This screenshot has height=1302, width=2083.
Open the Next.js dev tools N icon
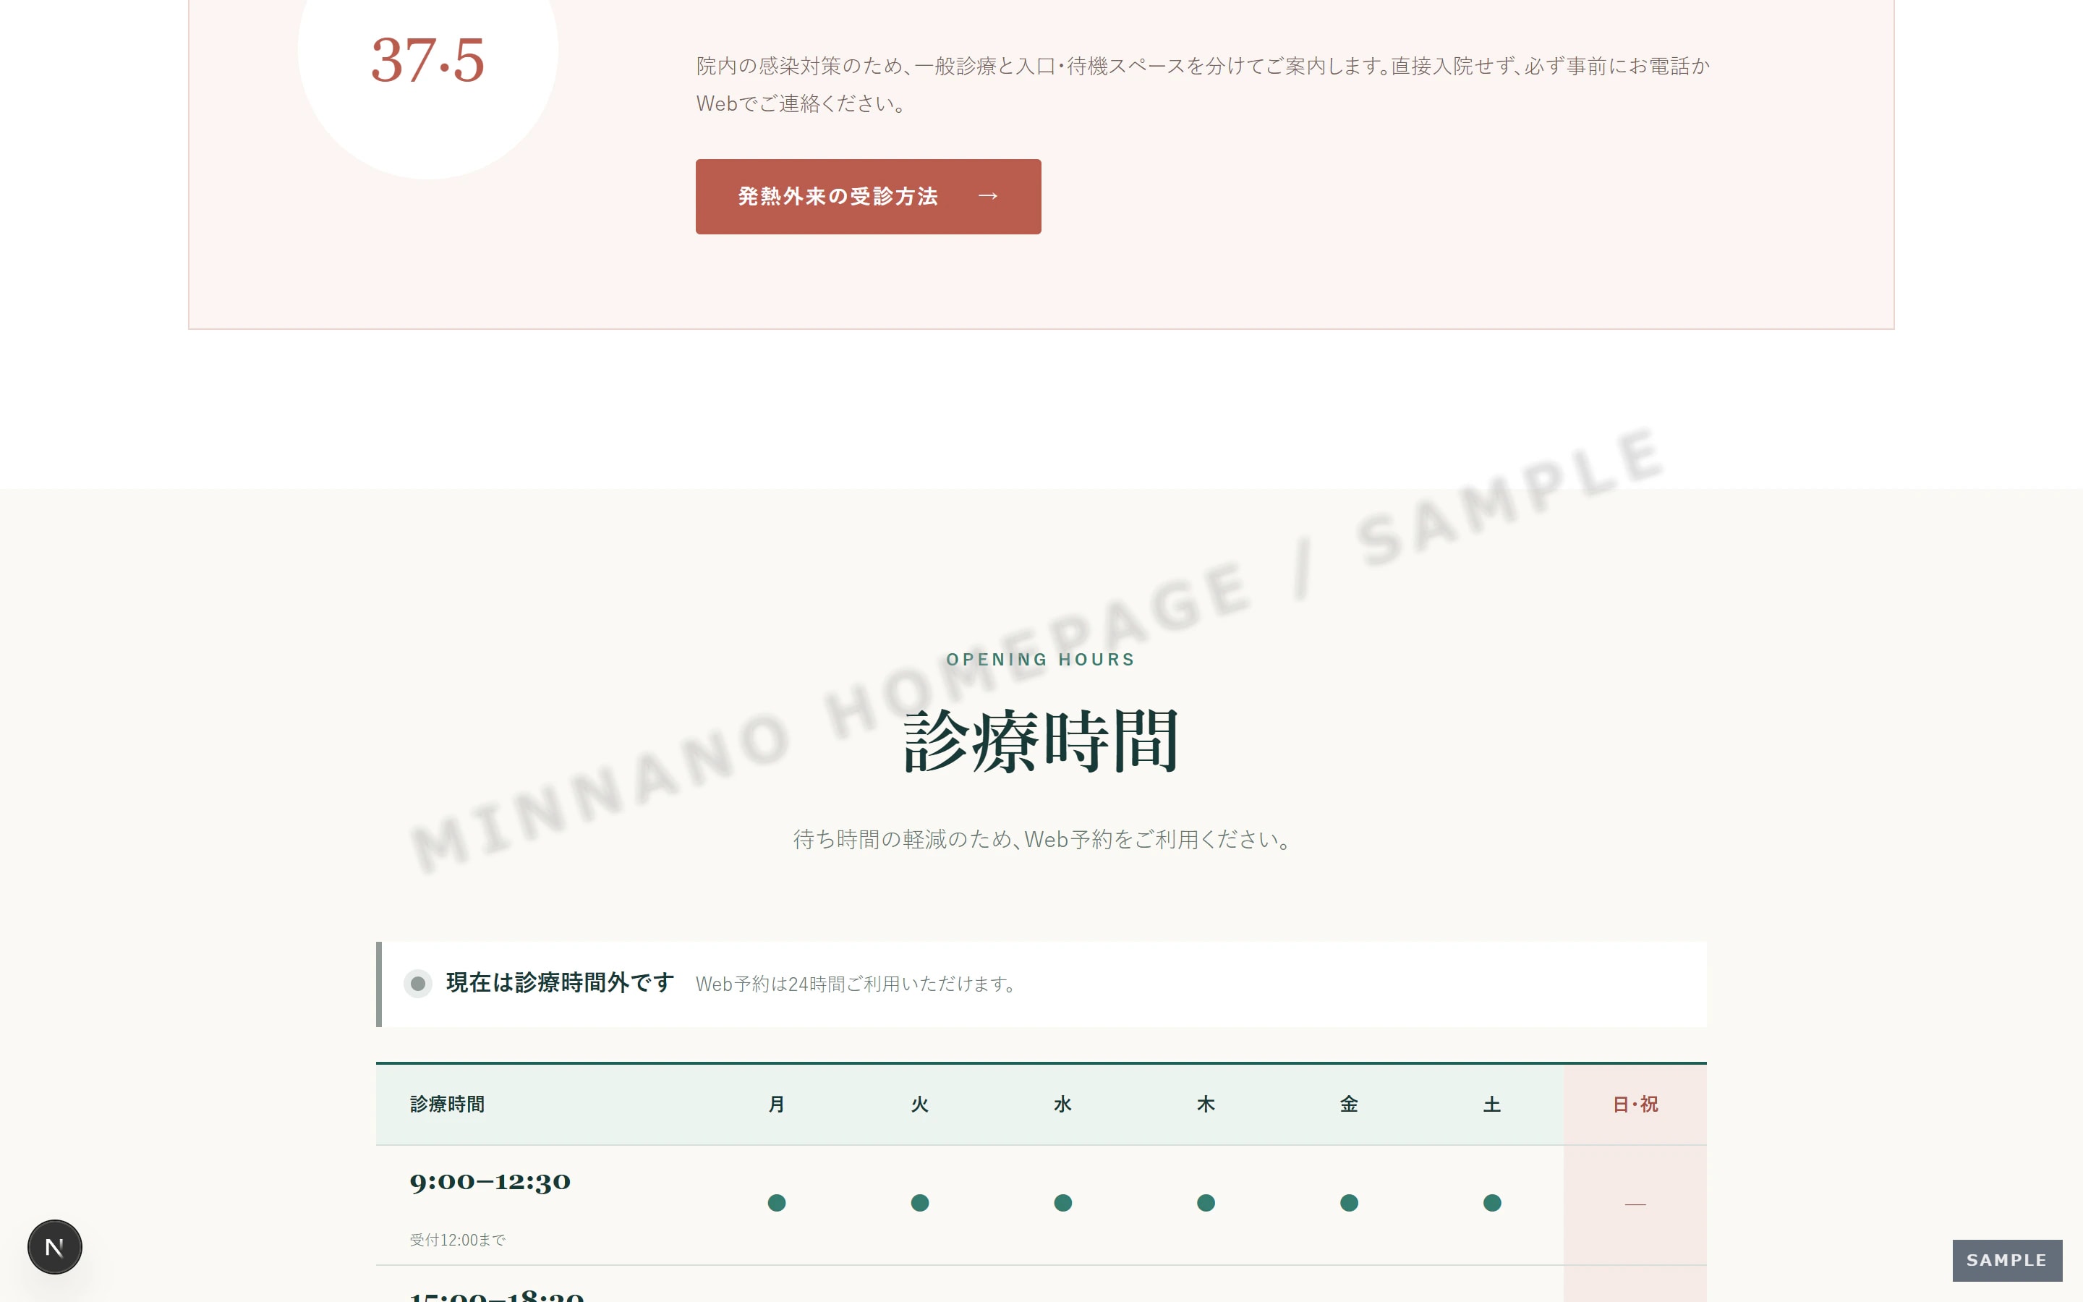(54, 1246)
